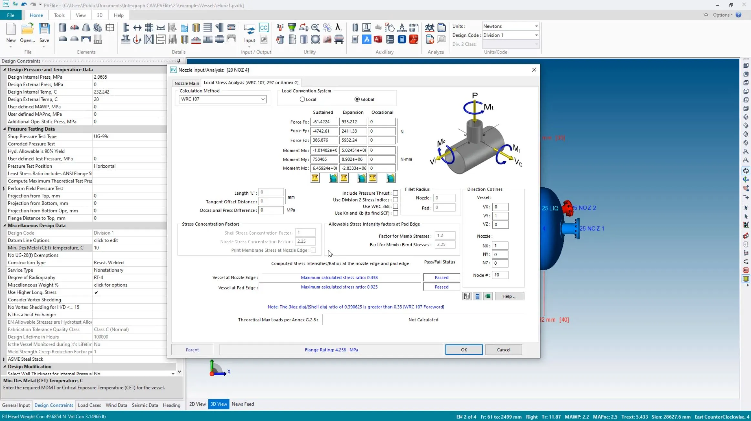
Task: Enable Include Pressure Thrust checkbox
Action: 396,193
